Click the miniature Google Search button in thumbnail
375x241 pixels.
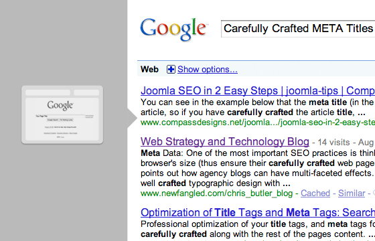pyautogui.click(x=53, y=120)
